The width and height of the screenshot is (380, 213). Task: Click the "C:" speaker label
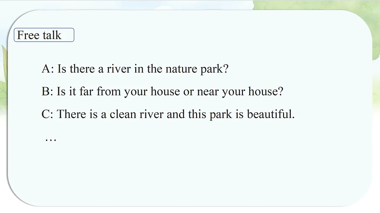(48, 114)
